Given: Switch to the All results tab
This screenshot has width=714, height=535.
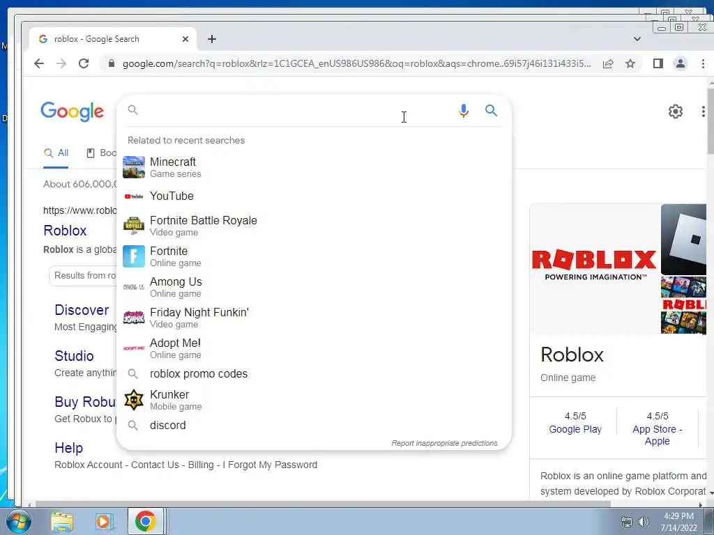Looking at the screenshot, I should coord(56,153).
